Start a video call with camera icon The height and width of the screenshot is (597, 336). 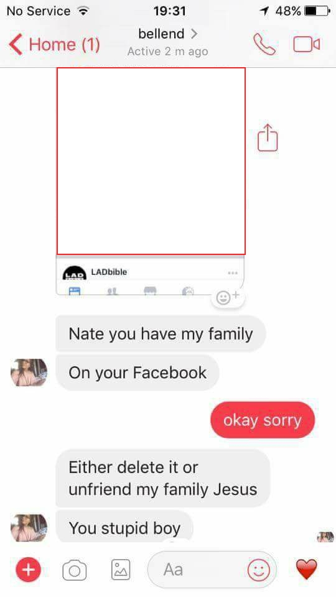(x=306, y=44)
